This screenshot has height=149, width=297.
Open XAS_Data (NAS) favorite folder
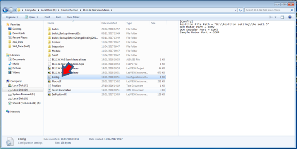[21, 46]
